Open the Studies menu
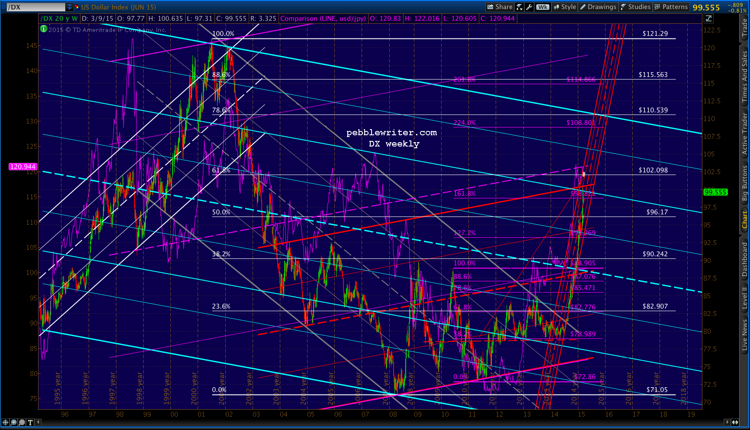This screenshot has height=430, width=750. pos(635,7)
